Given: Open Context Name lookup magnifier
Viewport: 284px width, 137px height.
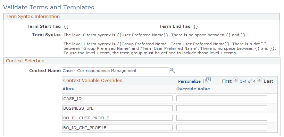Looking at the screenshot, I should 172,70.
